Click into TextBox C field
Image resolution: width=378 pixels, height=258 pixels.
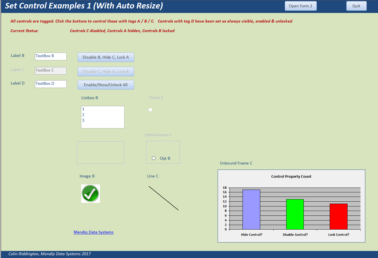51,71
